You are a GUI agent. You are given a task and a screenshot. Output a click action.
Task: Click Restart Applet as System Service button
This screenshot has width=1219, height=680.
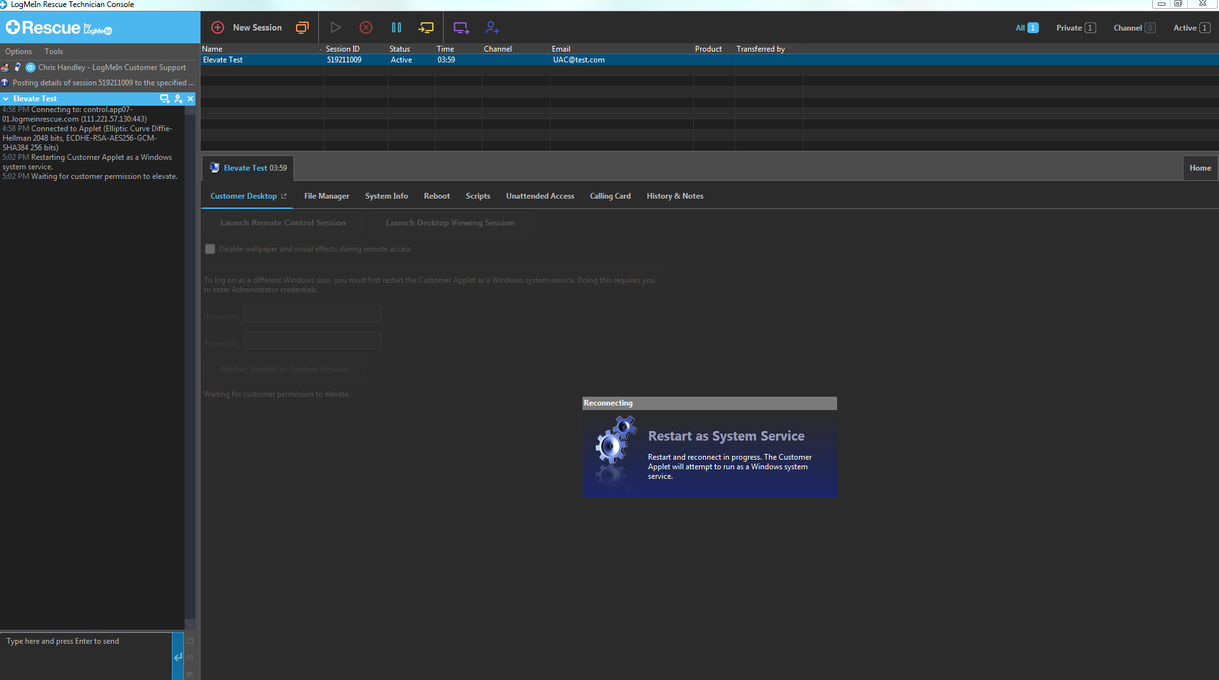coord(285,369)
